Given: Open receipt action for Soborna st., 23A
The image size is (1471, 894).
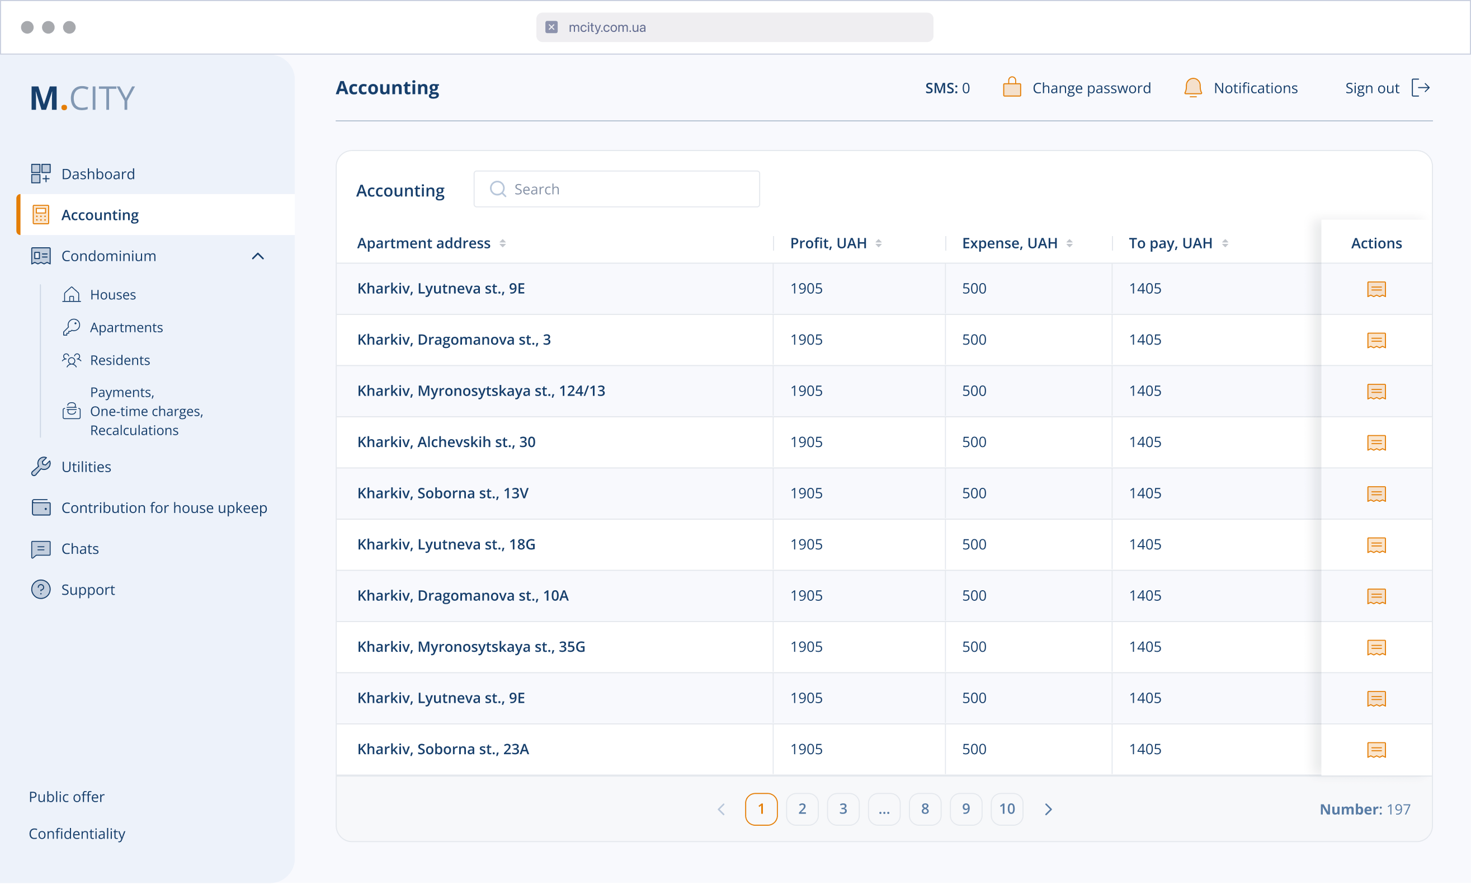Looking at the screenshot, I should (1375, 750).
